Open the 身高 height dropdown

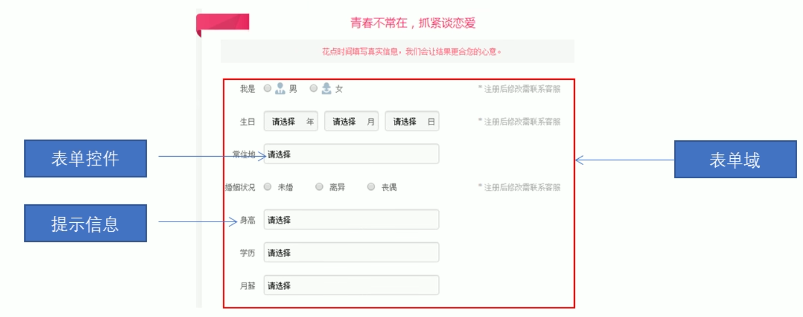click(x=351, y=220)
